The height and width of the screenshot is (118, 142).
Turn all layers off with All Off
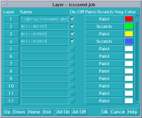80,112
